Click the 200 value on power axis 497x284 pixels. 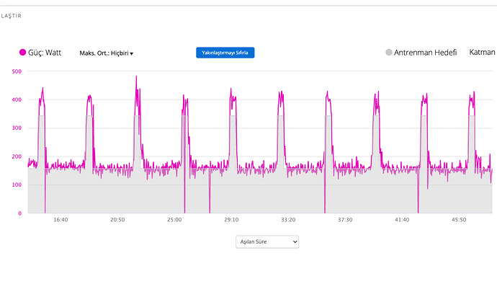click(x=17, y=156)
